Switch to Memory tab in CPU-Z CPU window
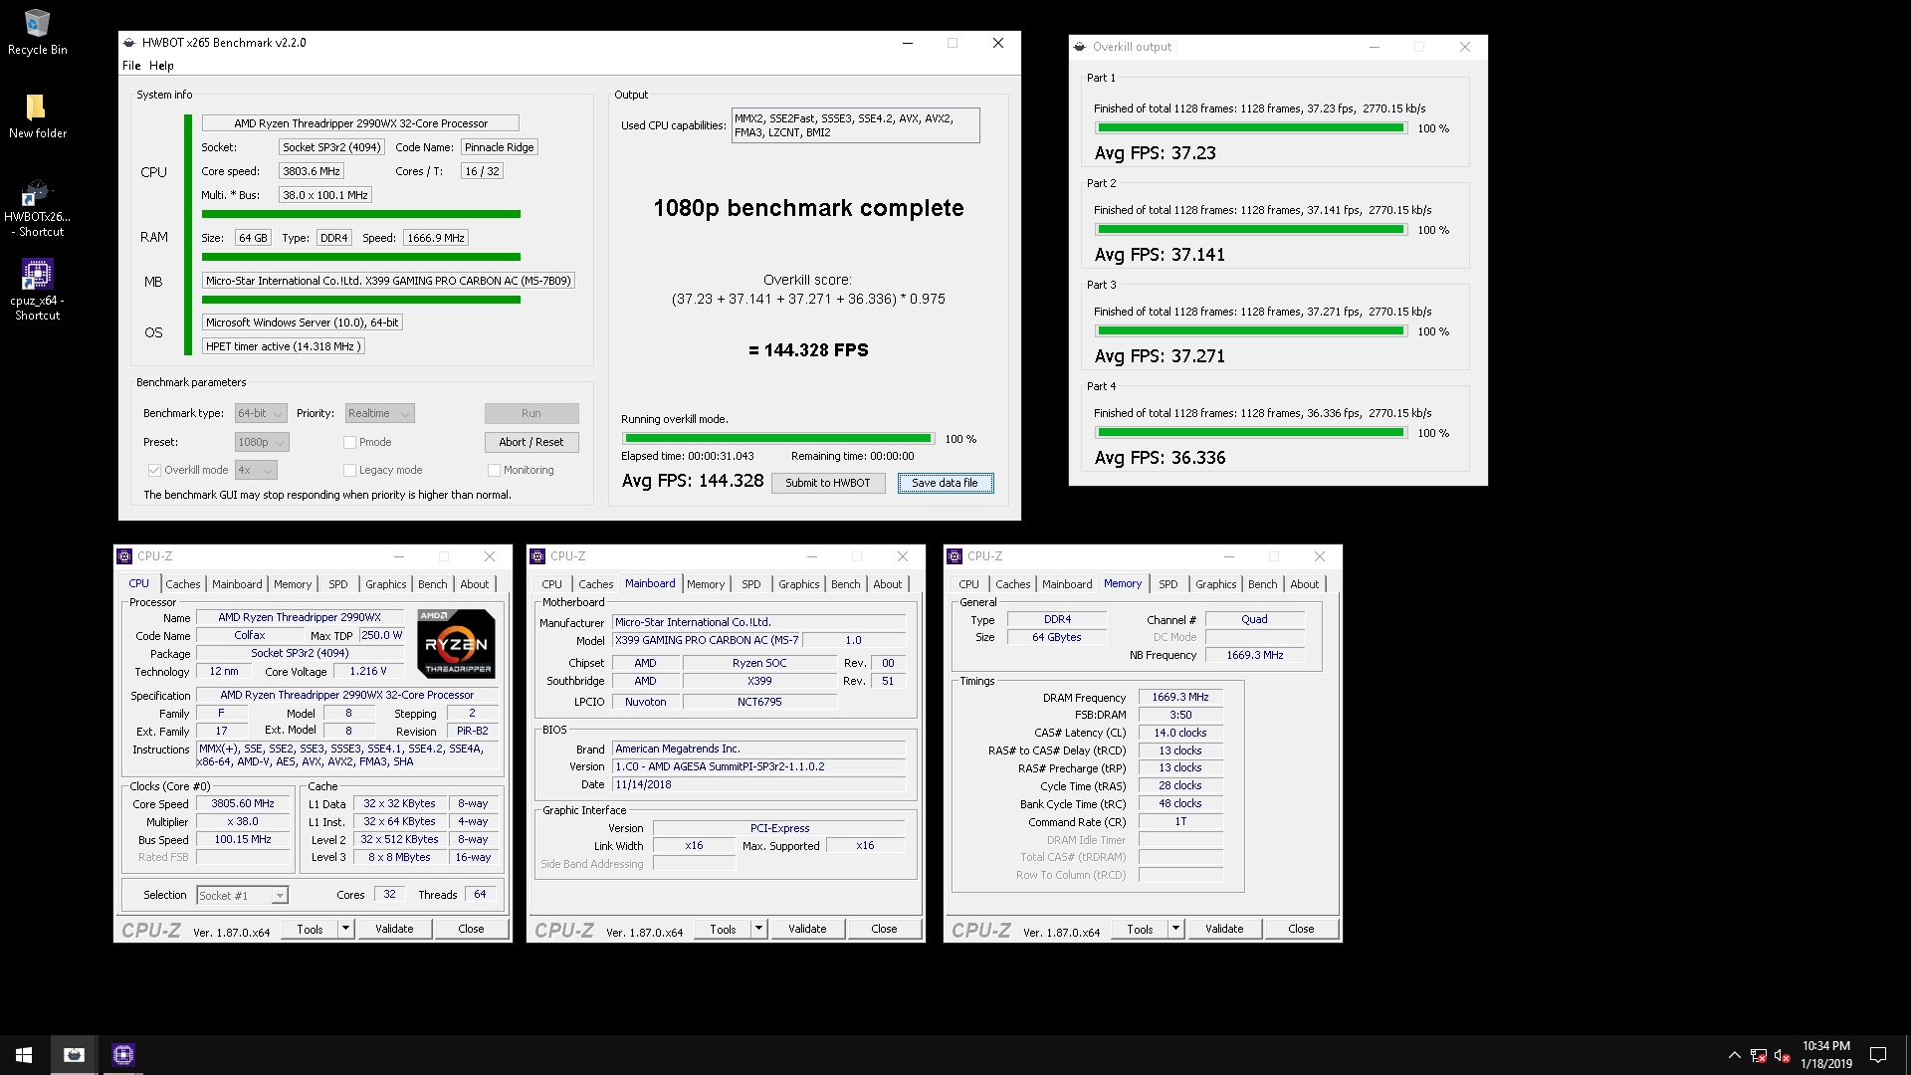 (293, 584)
